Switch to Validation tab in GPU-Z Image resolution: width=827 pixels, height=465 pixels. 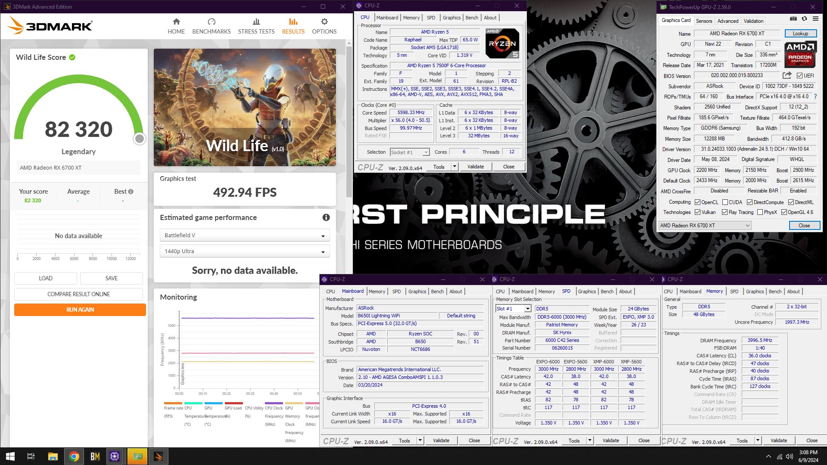753,21
